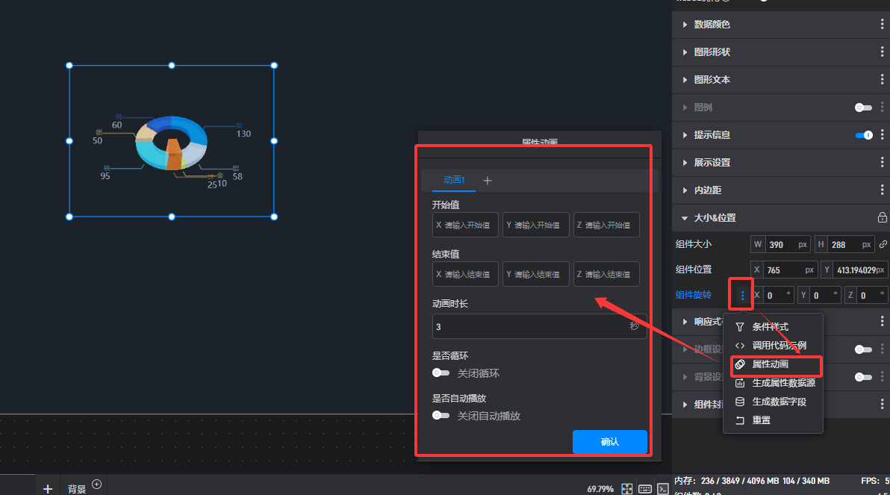Click the 背景 tab at bottom
The height and width of the screenshot is (495, 890).
77,489
